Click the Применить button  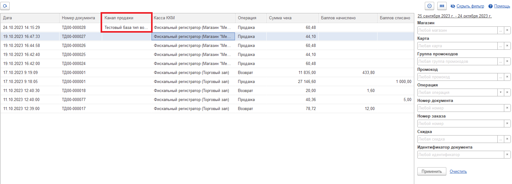(432, 172)
